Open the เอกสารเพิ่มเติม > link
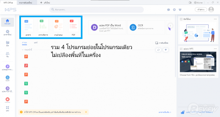Screen dimensions: 220x117 (x=165, y=112)
